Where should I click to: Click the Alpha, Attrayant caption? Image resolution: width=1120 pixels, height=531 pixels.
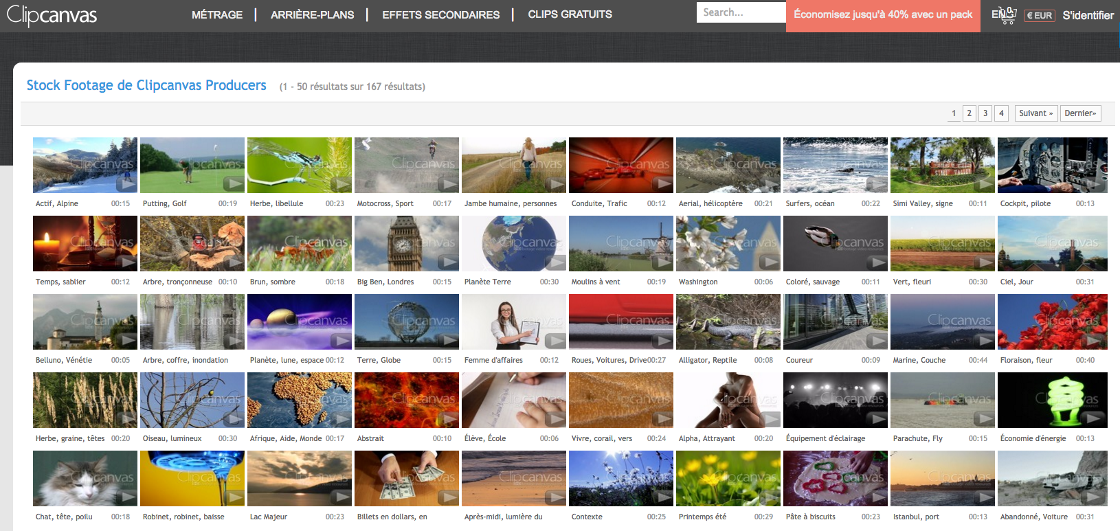[x=707, y=438]
